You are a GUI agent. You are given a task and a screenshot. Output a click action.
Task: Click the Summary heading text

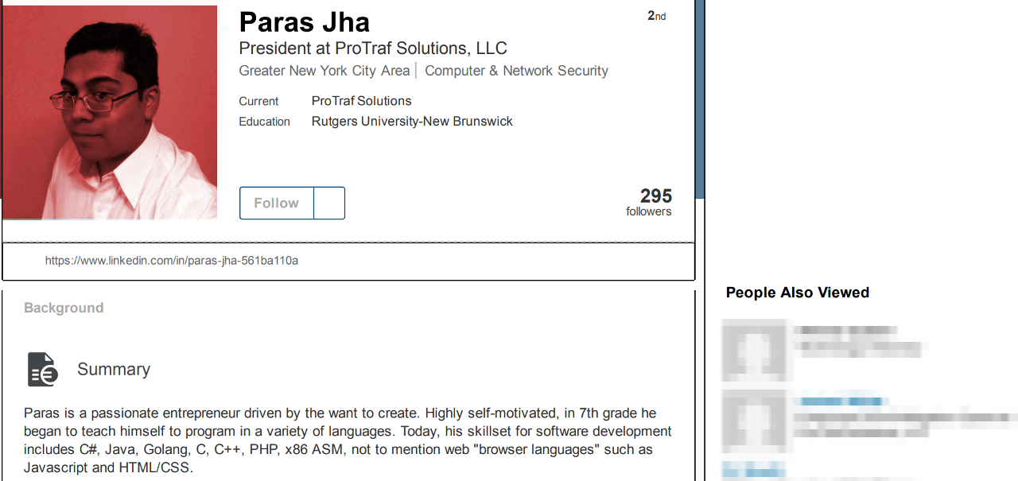(114, 370)
